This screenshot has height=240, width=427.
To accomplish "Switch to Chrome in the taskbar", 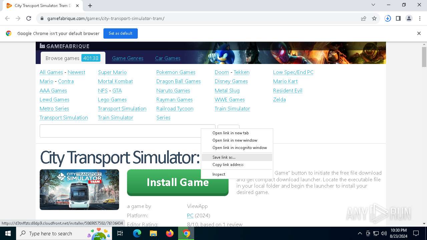I will click(x=186, y=233).
